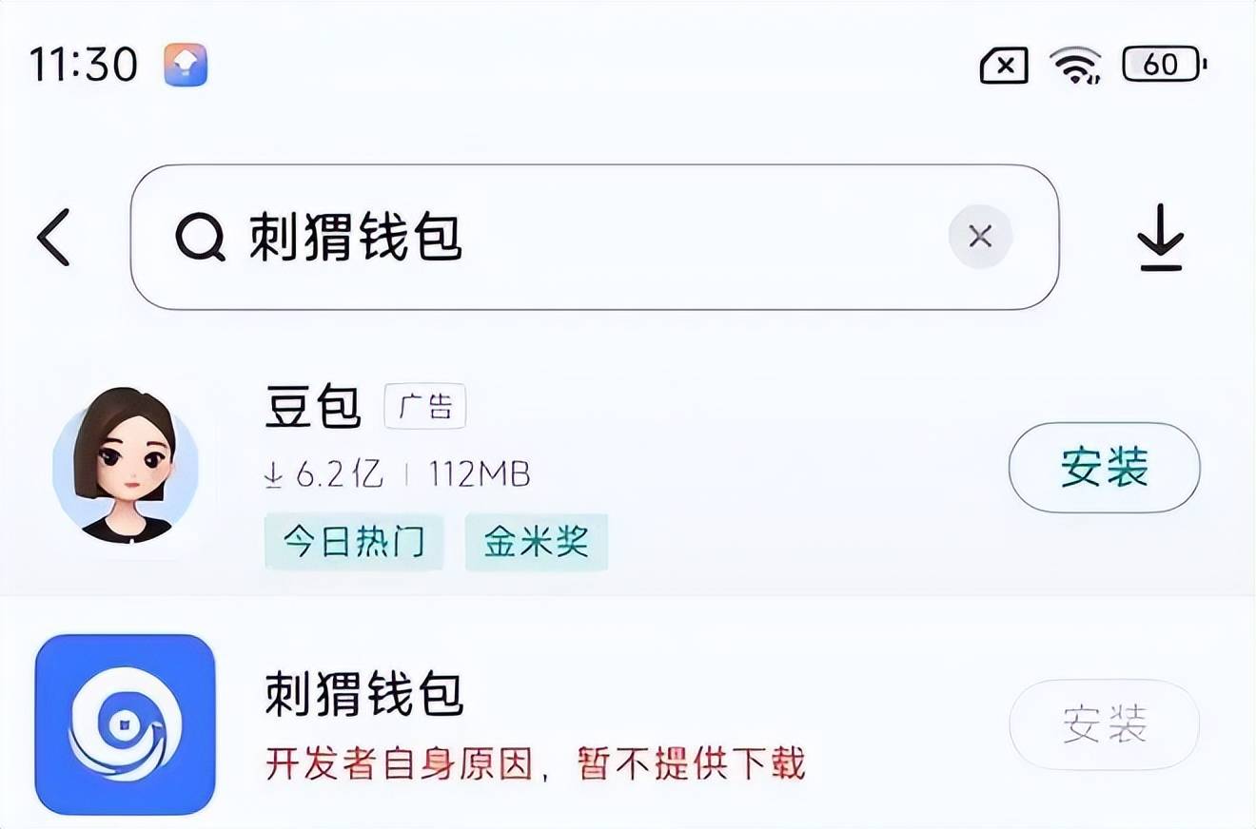This screenshot has height=829, width=1256.
Task: Tap the disabled 安装 button for 刺猬钱包
Action: pyautogui.click(x=1103, y=724)
